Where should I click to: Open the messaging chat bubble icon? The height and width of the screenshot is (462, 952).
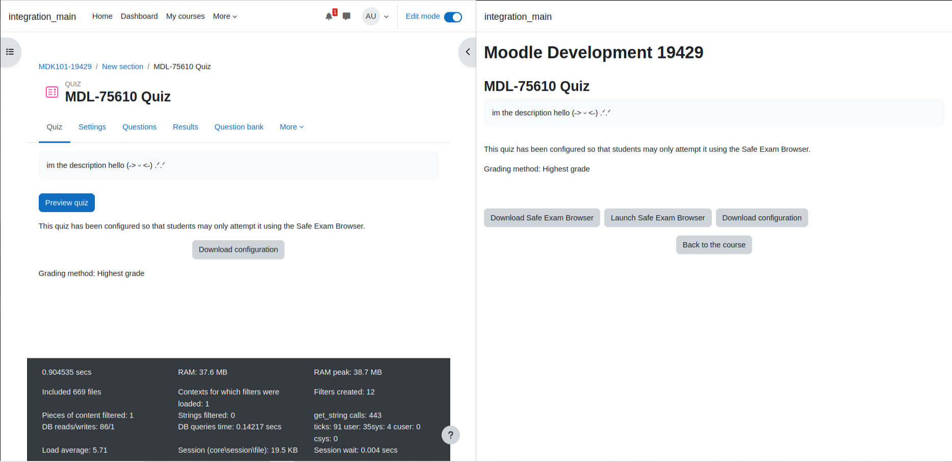(x=347, y=16)
